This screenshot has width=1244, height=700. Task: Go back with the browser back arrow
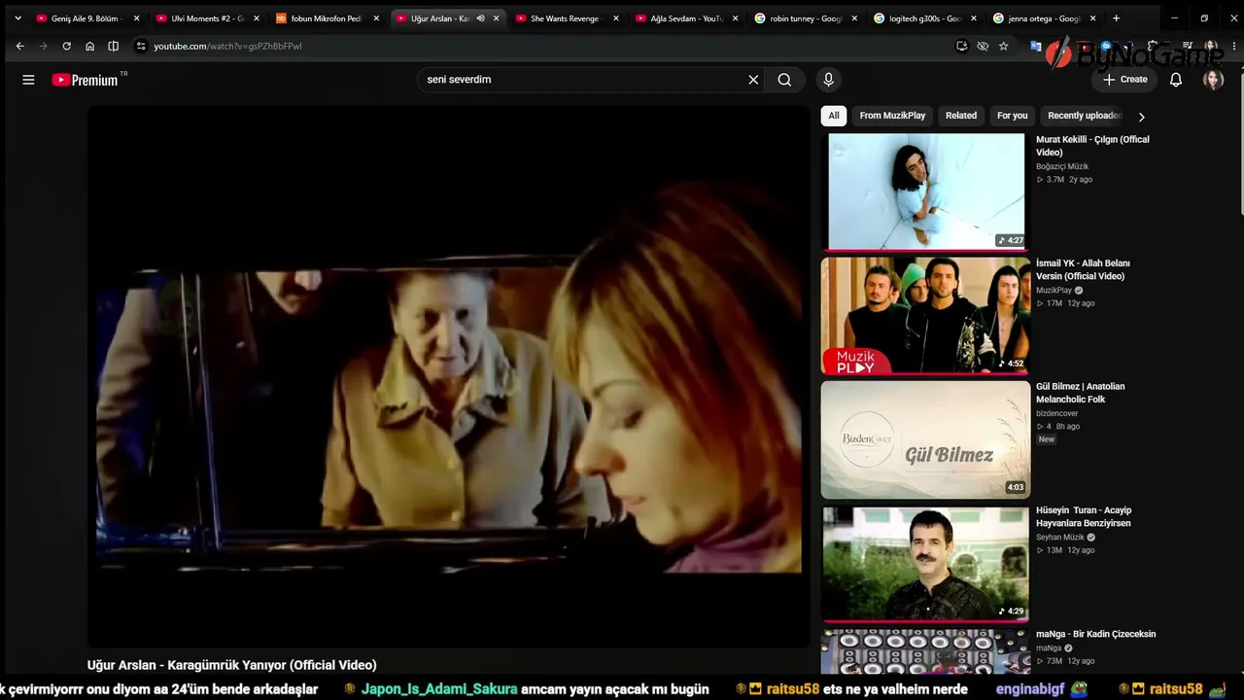[x=19, y=46]
